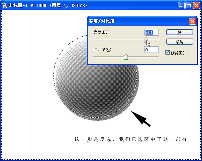Close the 未标题-1 document window
Viewport: 202px width, 161px height.
[x=196, y=6]
